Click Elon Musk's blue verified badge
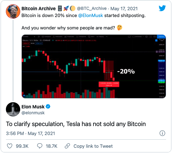 (x=48, y=107)
